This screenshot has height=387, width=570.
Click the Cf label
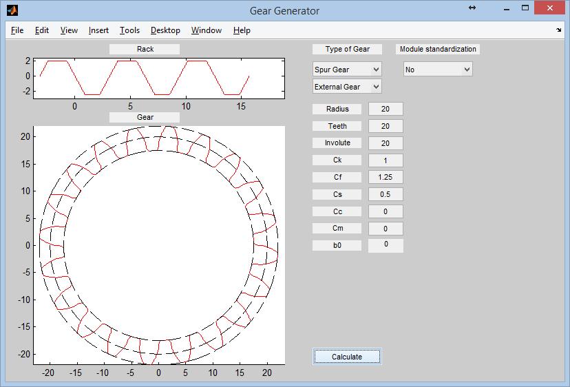(x=337, y=177)
